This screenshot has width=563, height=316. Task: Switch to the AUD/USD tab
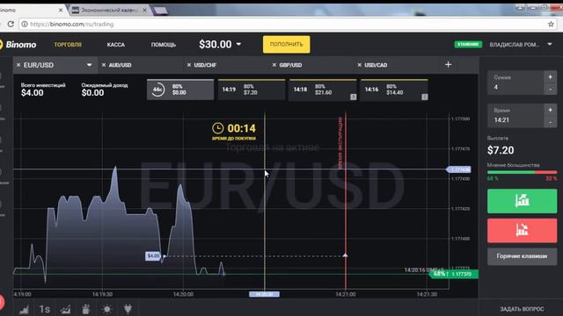click(121, 65)
